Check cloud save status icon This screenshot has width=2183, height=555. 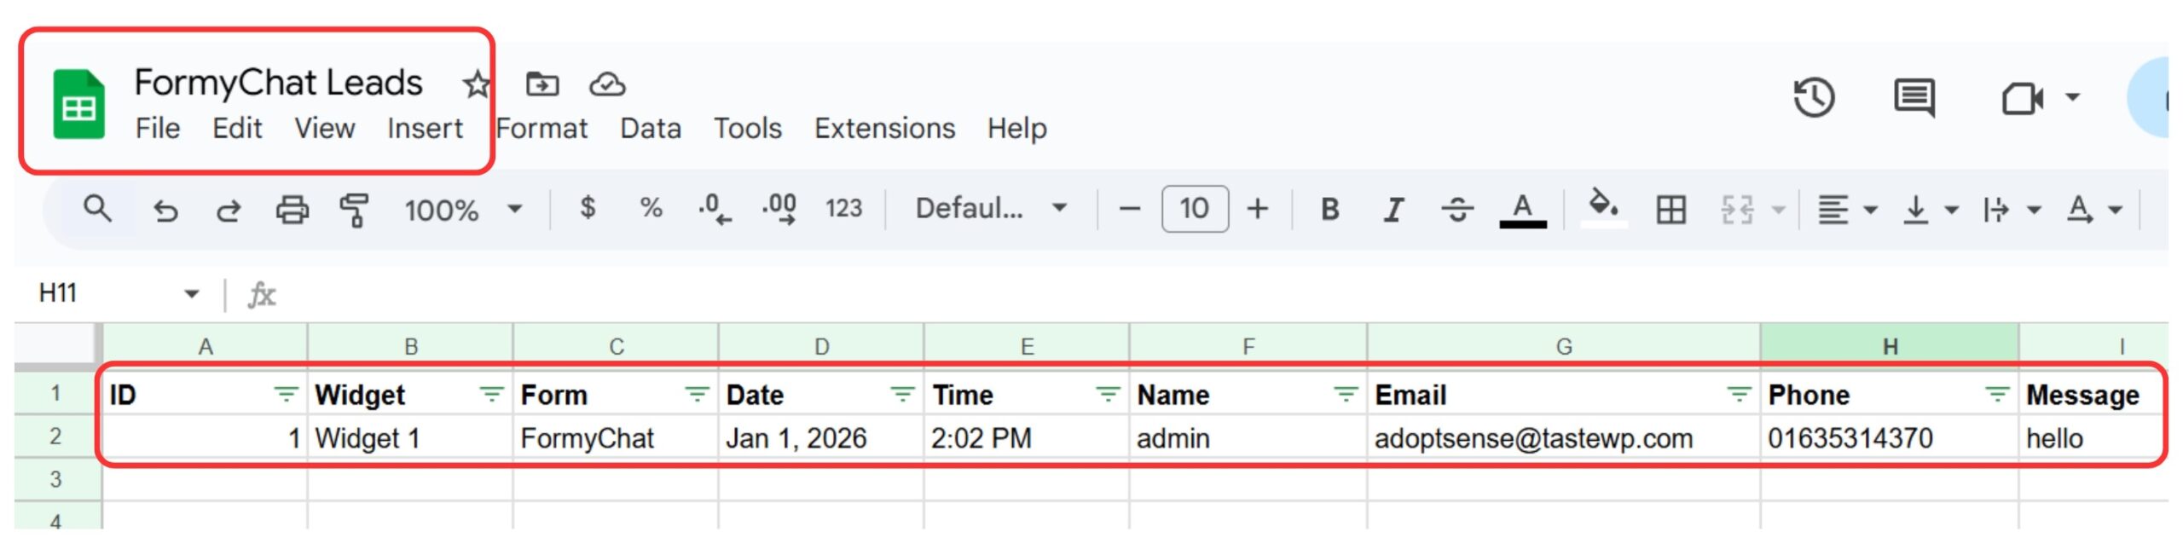pos(607,84)
